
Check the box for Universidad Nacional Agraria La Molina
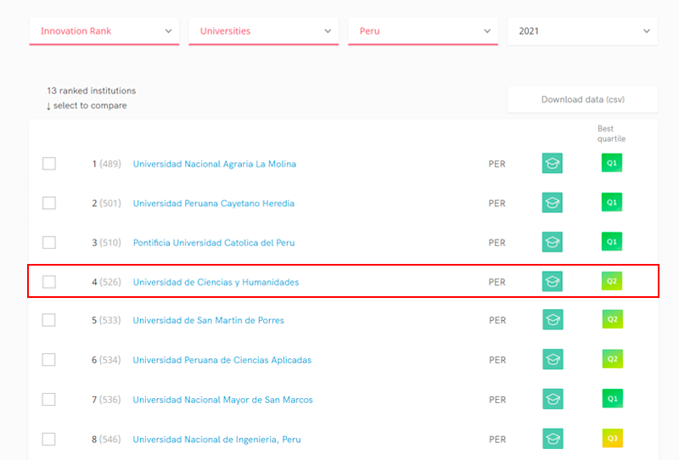point(49,164)
